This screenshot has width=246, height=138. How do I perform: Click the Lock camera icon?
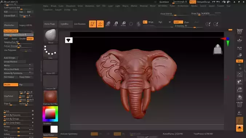point(239,55)
